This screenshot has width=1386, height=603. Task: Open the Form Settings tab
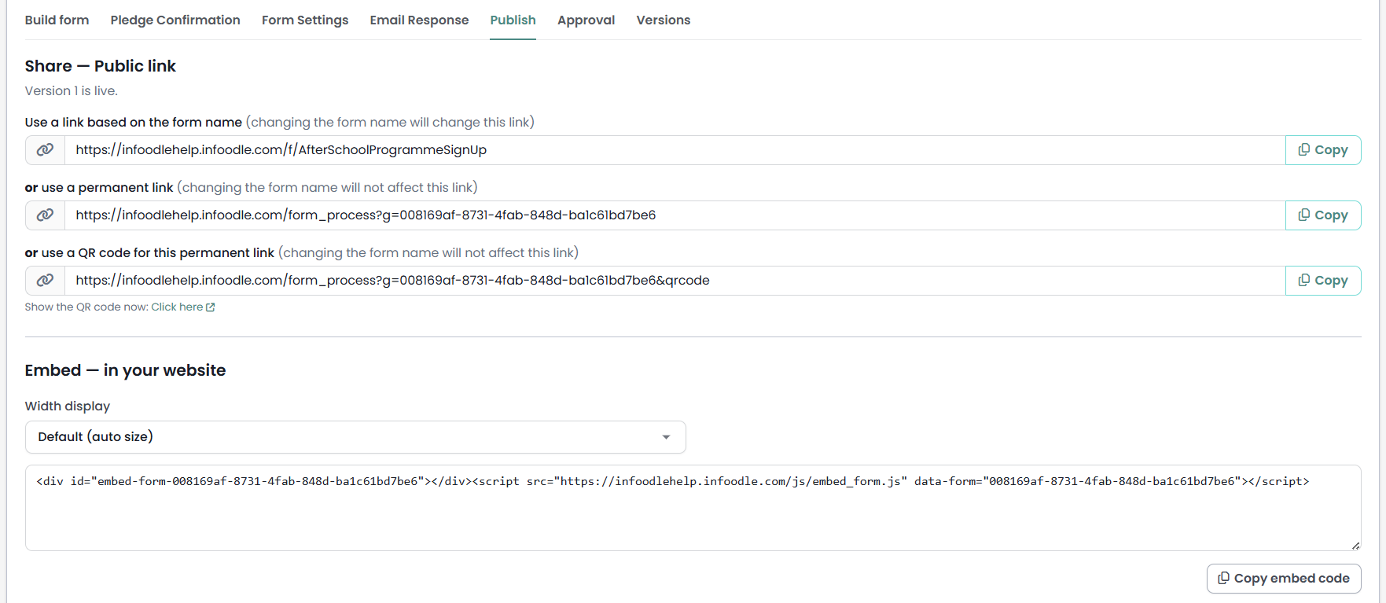(x=305, y=20)
